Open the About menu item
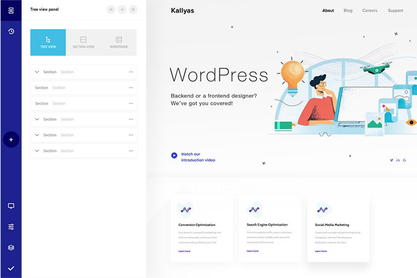The image size is (417, 278). tap(328, 11)
